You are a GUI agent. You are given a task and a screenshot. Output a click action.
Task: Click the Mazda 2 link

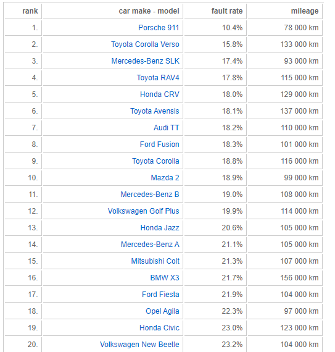165,178
